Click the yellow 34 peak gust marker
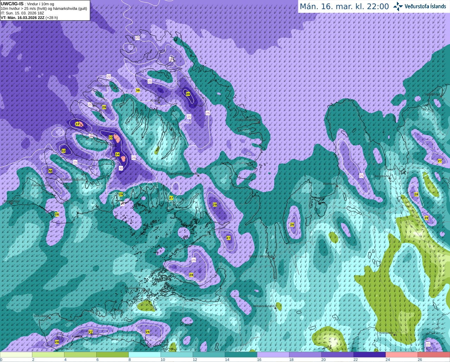450x362 pixels. point(117,154)
